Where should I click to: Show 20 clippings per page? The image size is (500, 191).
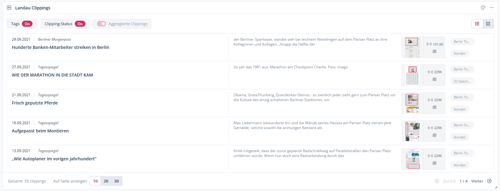tap(106, 181)
